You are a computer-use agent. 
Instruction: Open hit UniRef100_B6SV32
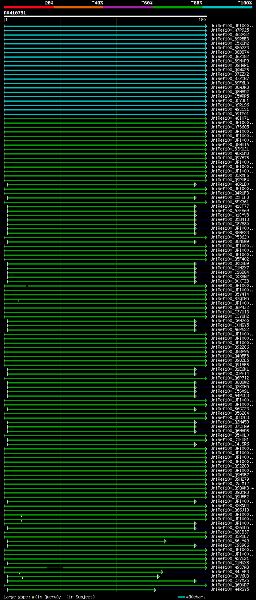pos(230,34)
